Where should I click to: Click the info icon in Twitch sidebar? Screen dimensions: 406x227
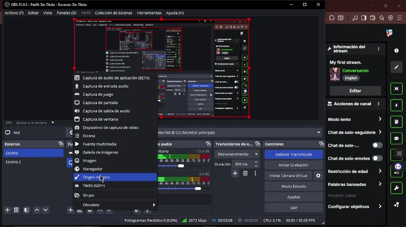coord(397,51)
